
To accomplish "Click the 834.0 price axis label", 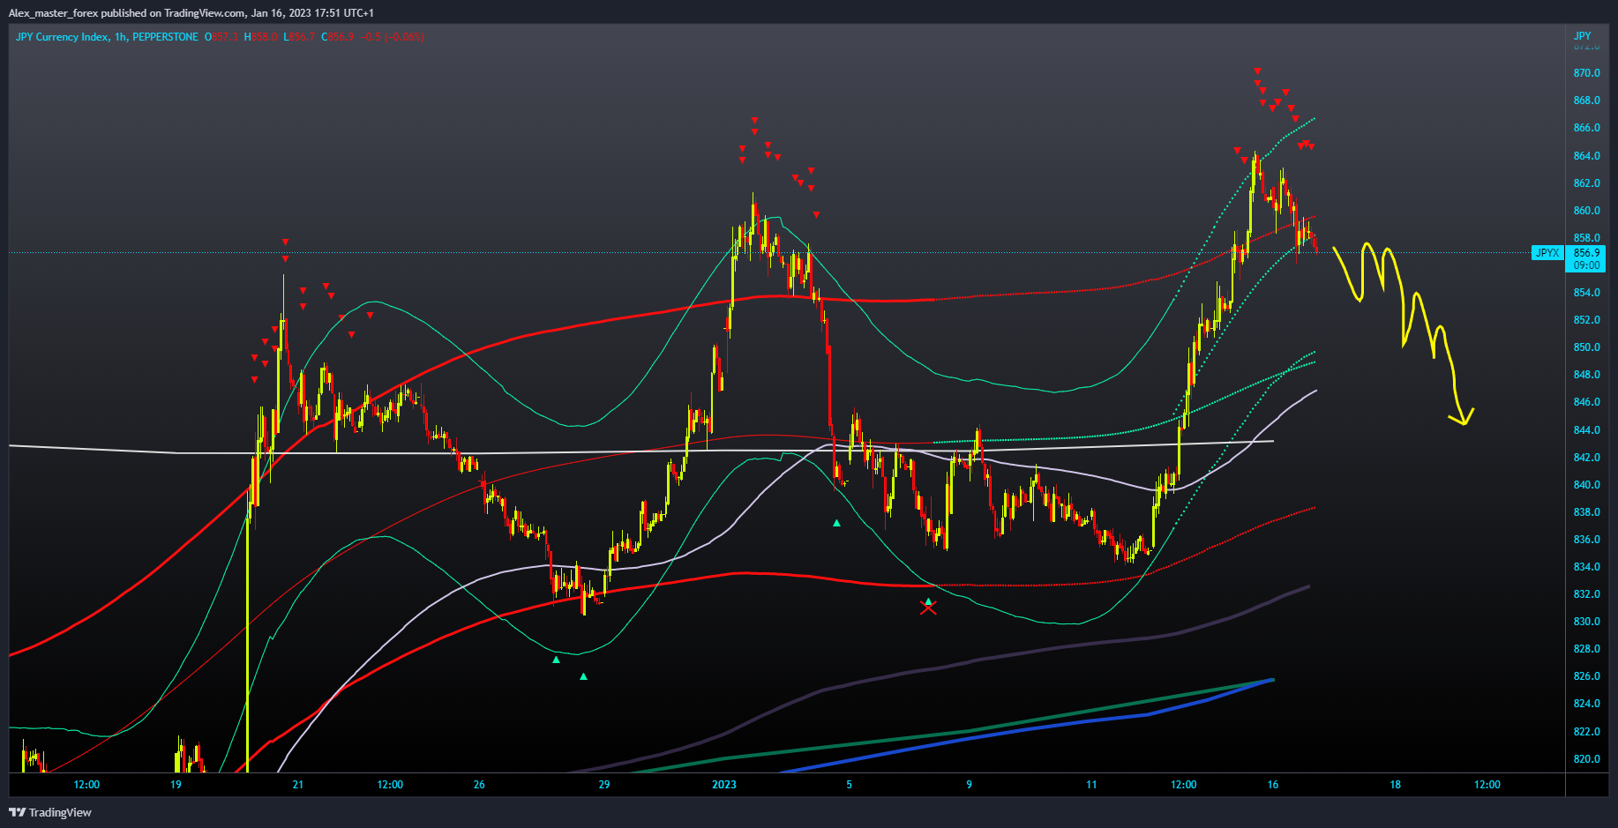I will click(1586, 567).
